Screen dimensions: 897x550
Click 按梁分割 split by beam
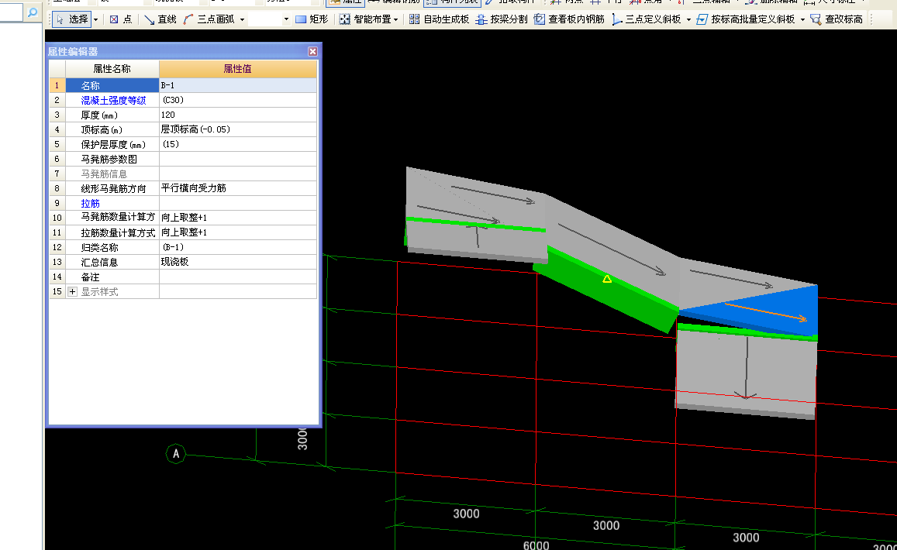(502, 19)
